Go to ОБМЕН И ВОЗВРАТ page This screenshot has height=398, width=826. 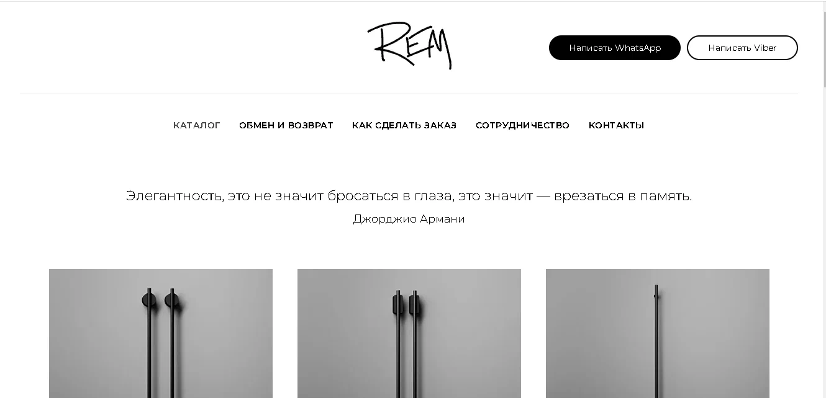286,125
